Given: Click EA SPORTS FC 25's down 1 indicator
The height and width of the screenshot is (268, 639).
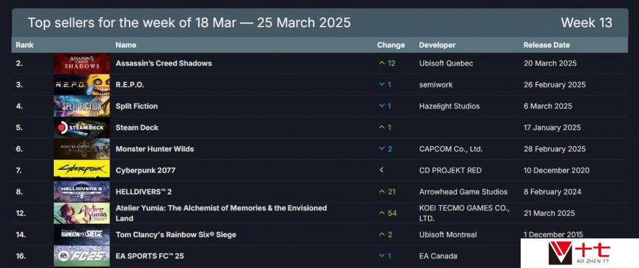Looking at the screenshot, I should (x=385, y=256).
